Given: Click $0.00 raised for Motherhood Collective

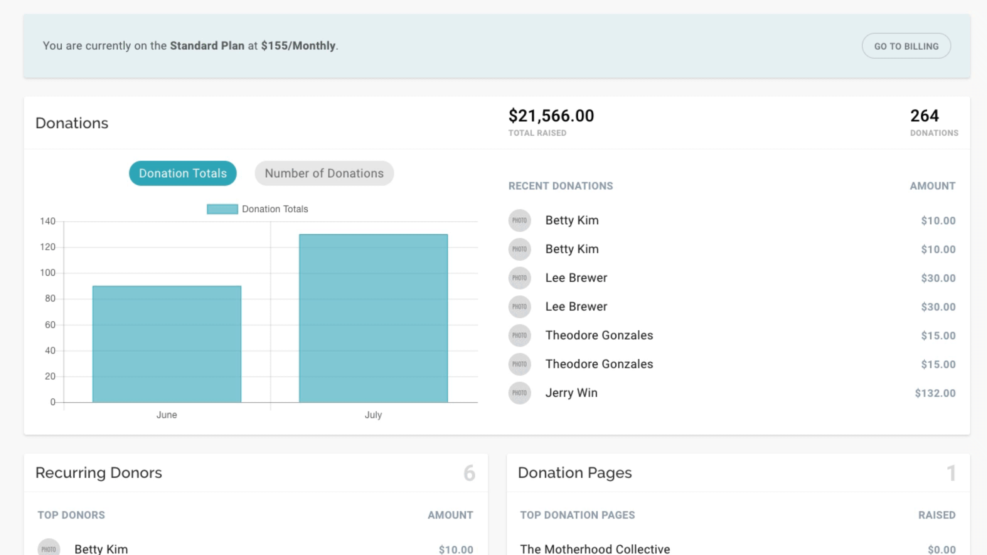Looking at the screenshot, I should [x=942, y=550].
